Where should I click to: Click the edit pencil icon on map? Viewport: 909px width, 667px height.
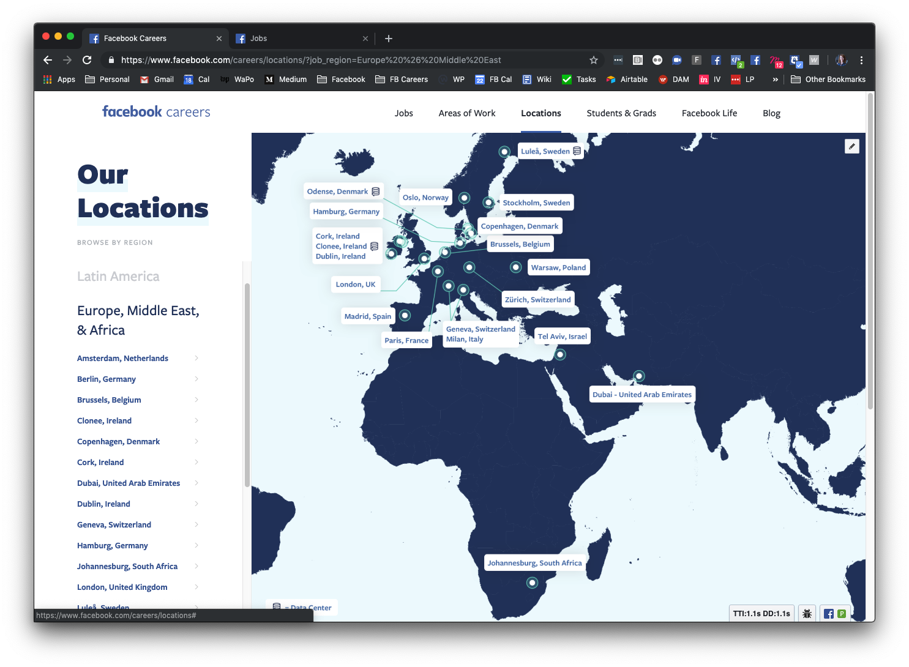852,146
